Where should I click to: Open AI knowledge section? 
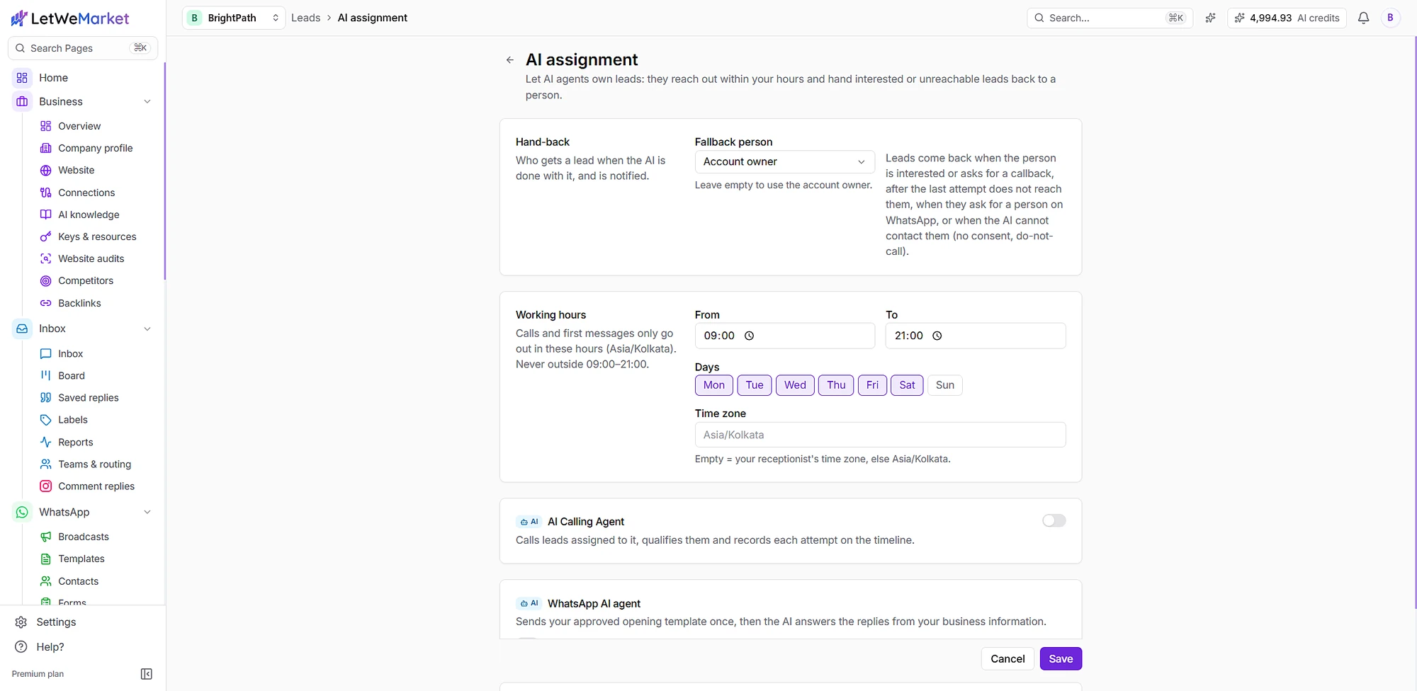pyautogui.click(x=89, y=215)
